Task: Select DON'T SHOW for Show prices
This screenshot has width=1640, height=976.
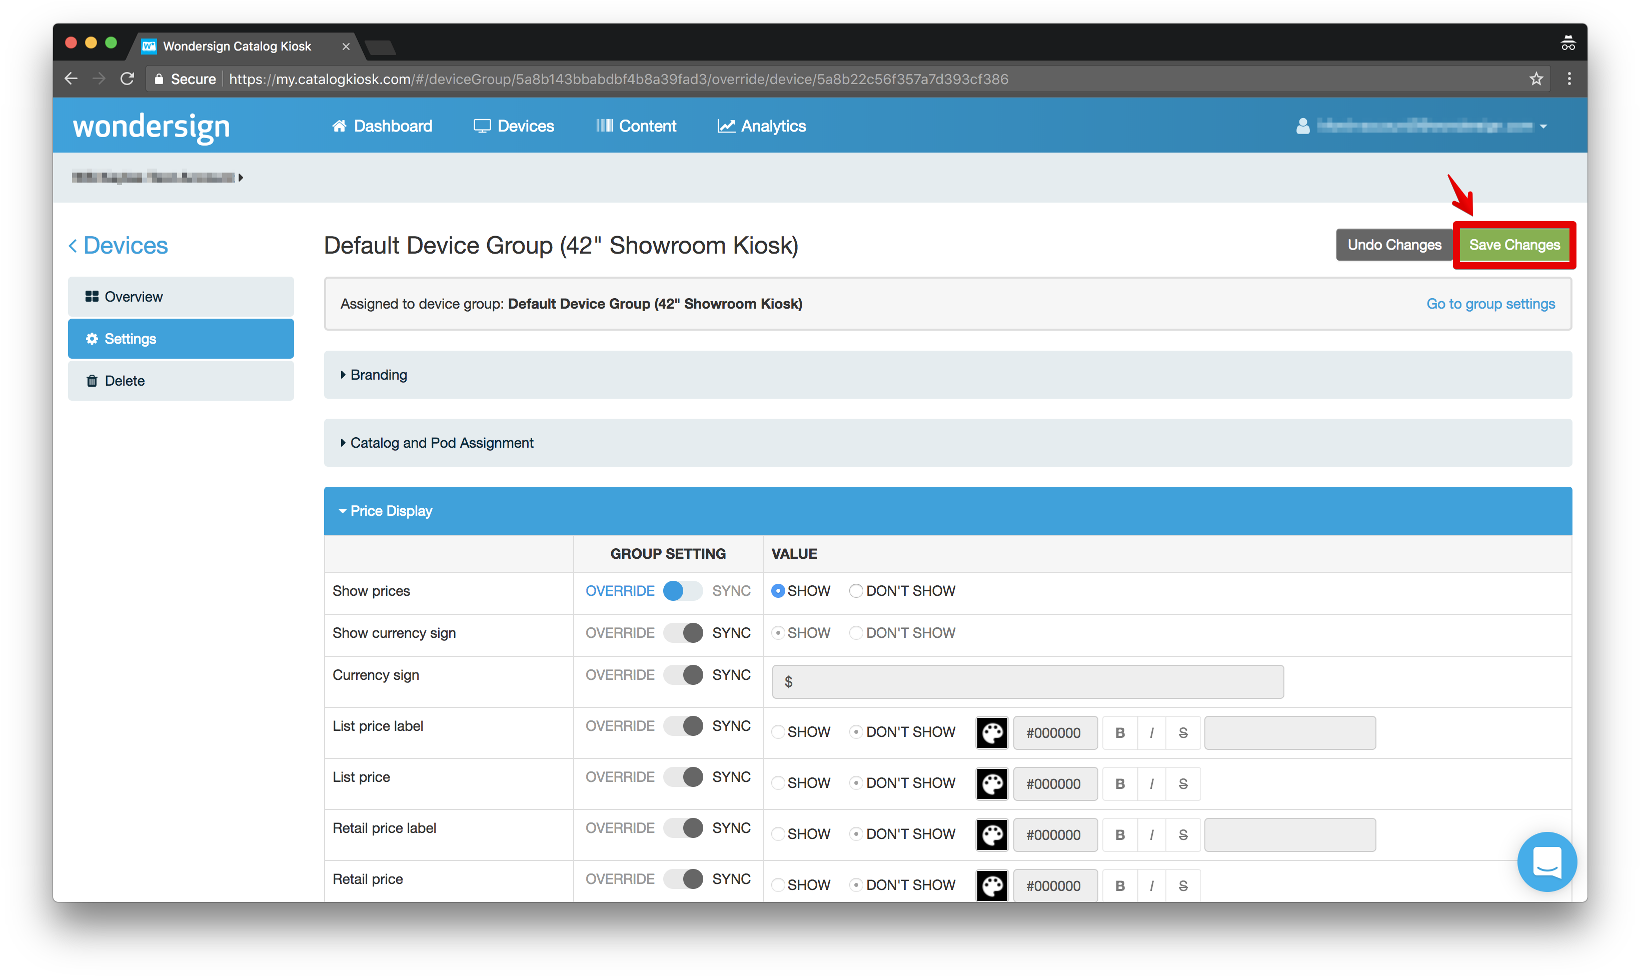Action: pos(855,591)
